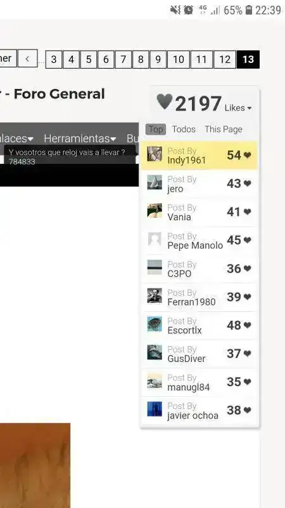Open Vania's avatar thumbnail

tap(155, 211)
